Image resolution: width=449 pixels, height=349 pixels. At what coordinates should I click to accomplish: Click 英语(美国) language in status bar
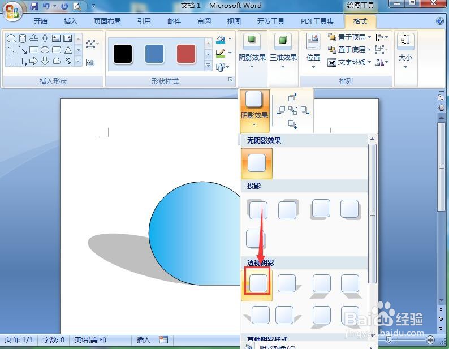point(90,340)
